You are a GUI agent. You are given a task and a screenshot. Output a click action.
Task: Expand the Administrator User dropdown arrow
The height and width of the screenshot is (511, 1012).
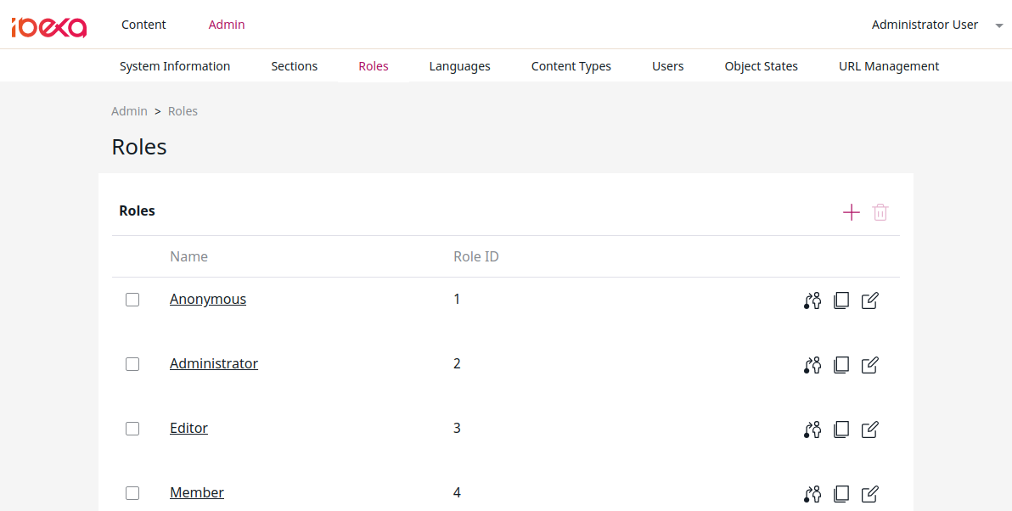pyautogui.click(x=999, y=25)
